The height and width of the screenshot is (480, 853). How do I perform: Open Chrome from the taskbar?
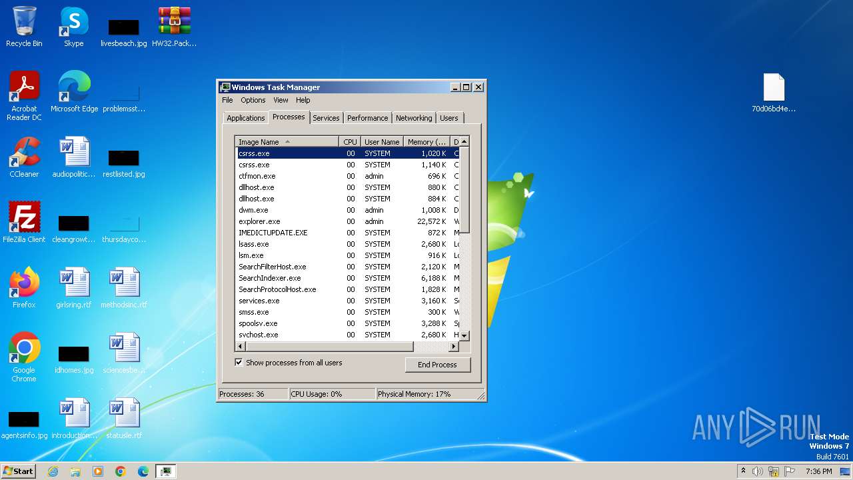121,471
